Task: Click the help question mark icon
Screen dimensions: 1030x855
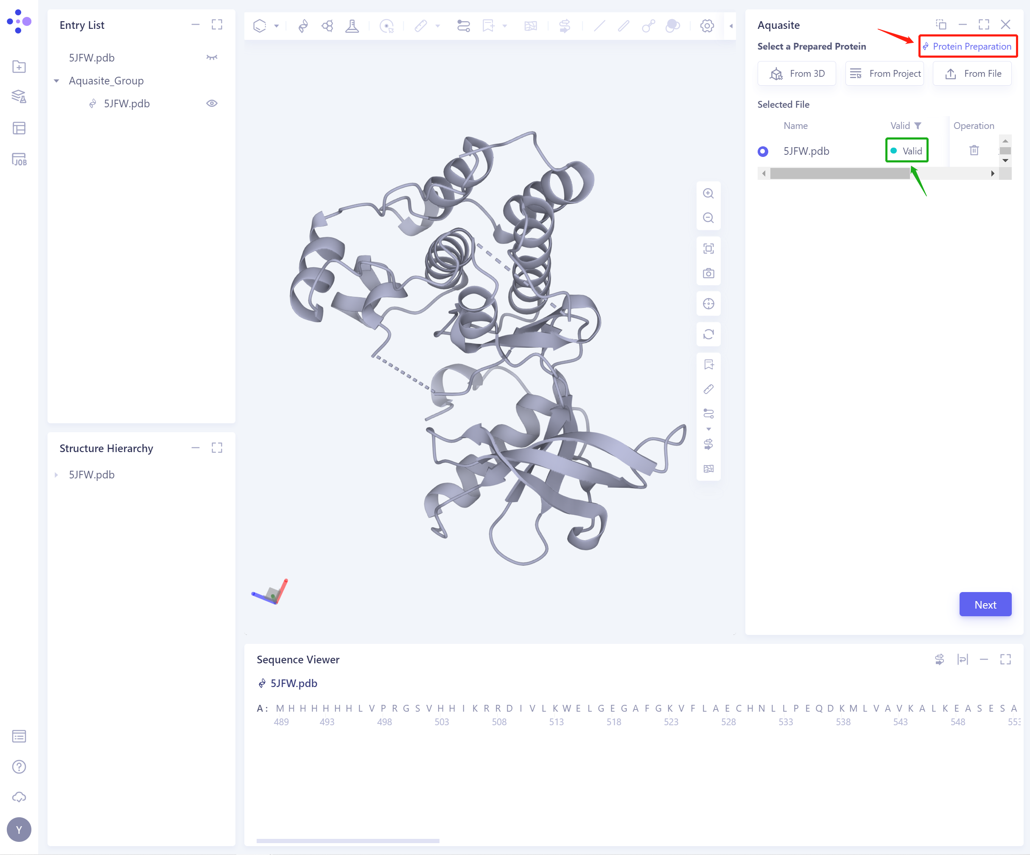Action: [19, 766]
